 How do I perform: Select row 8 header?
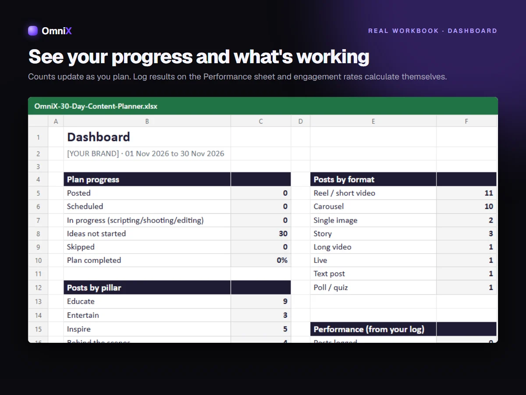tap(38, 233)
